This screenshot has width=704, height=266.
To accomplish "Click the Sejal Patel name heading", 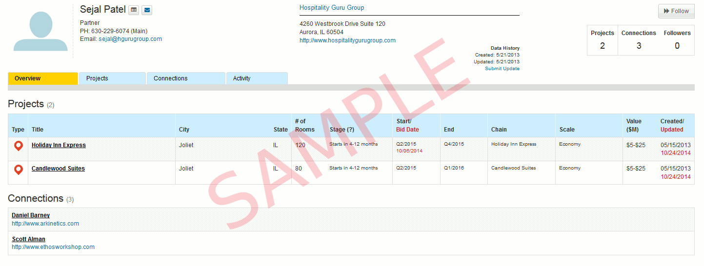I will [x=103, y=9].
